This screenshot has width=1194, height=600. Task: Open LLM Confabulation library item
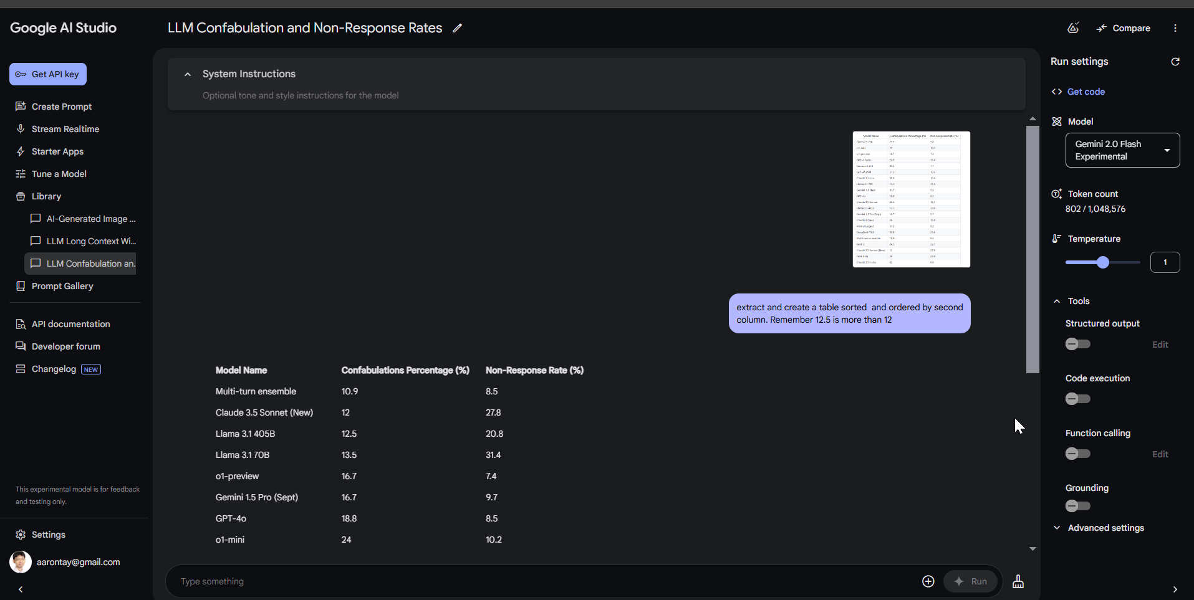click(x=80, y=264)
